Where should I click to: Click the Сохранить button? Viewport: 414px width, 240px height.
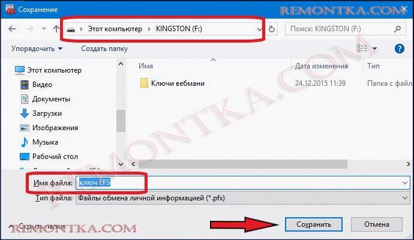click(314, 224)
